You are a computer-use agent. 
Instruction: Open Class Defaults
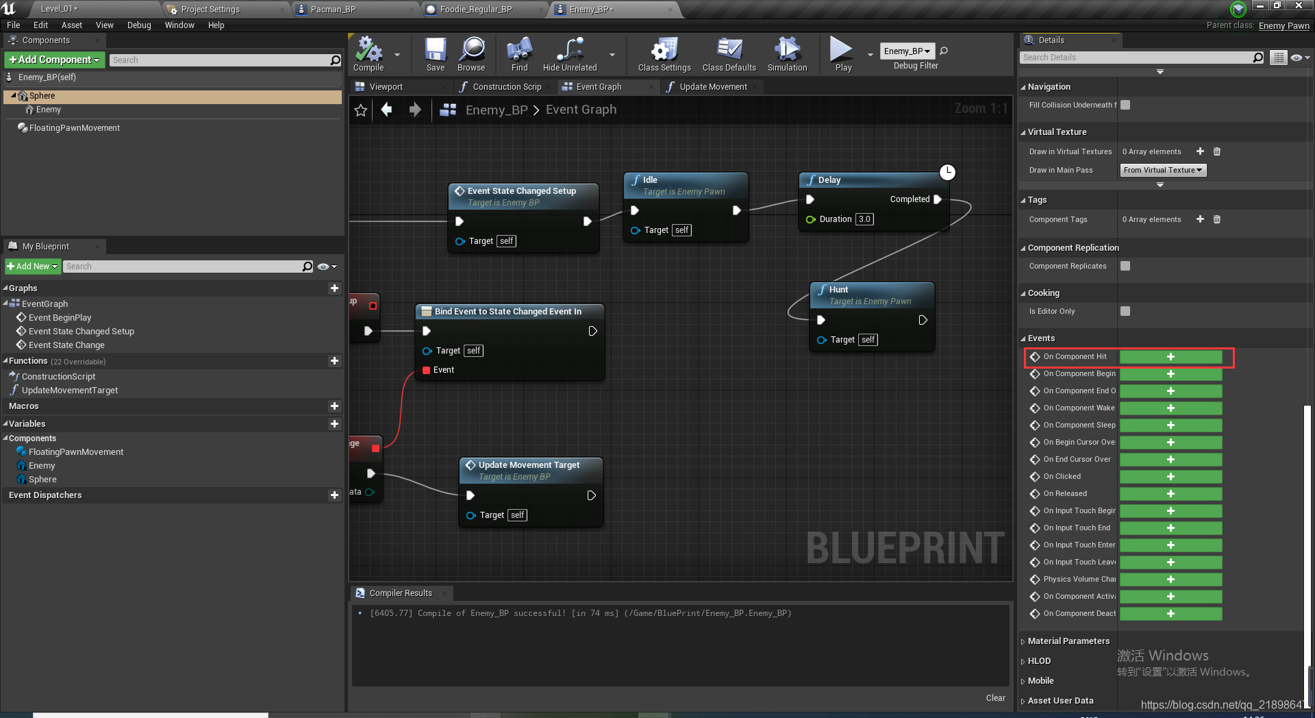(x=729, y=53)
